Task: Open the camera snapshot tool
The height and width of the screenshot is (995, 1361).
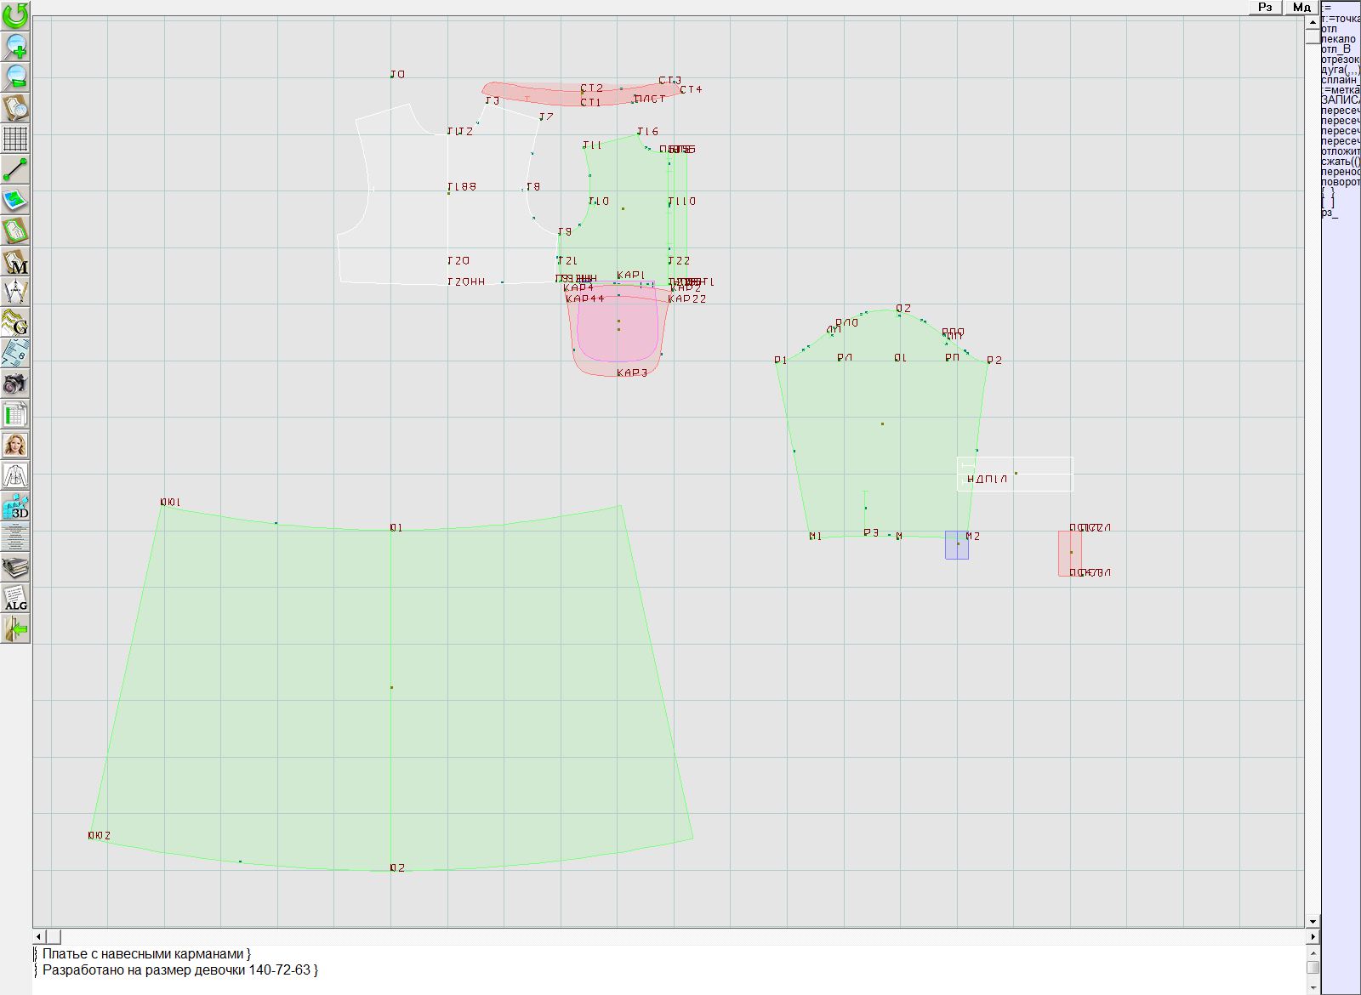Action: [15, 384]
